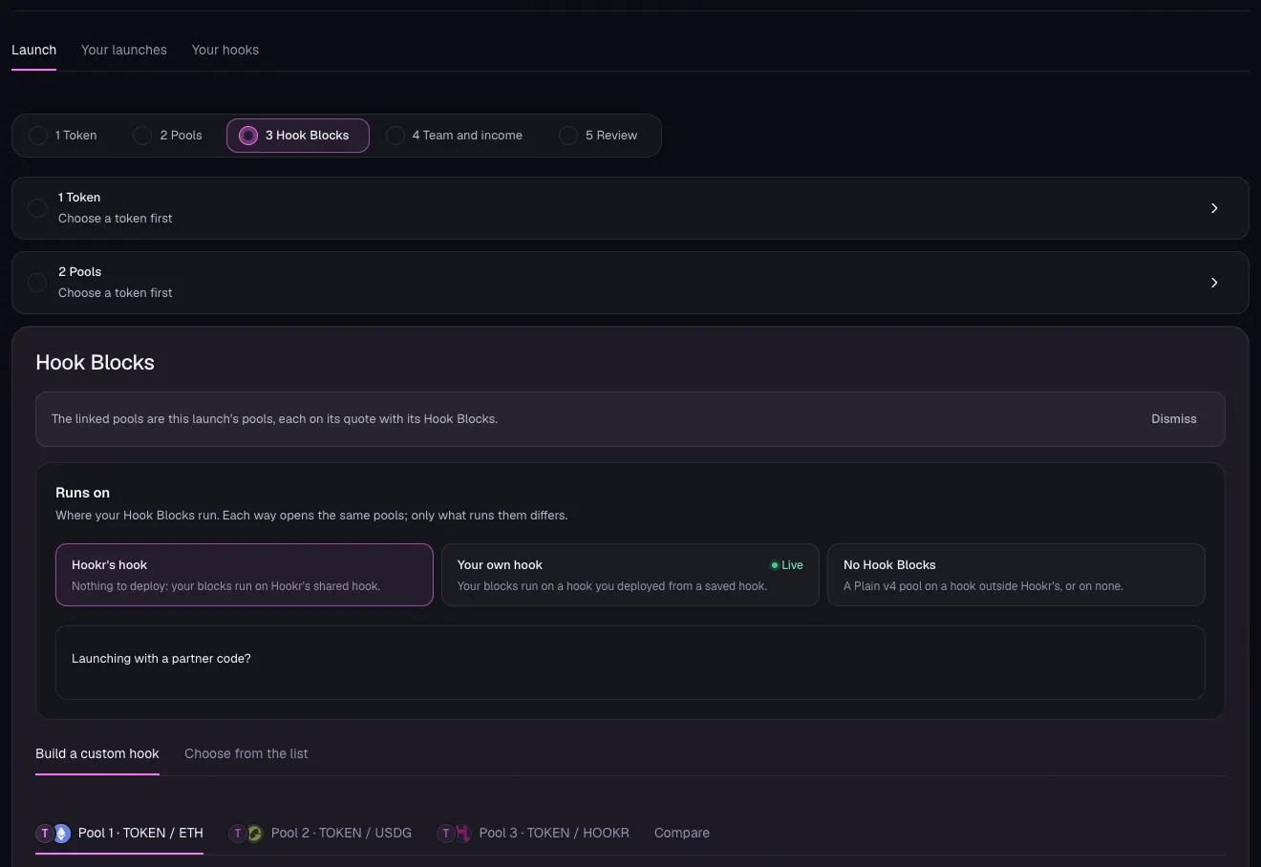Open Pool 2 · TOKEN / USDG tab

click(x=320, y=834)
